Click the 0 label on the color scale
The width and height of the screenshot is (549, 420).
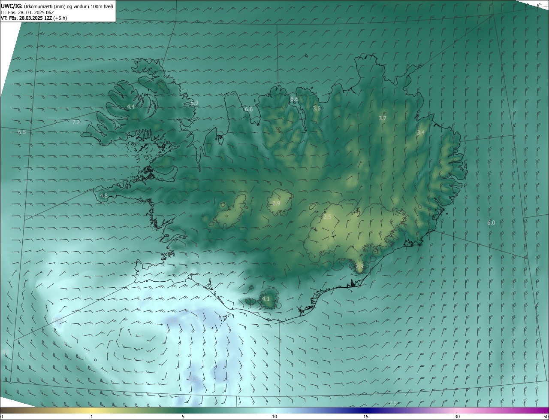[2, 417]
